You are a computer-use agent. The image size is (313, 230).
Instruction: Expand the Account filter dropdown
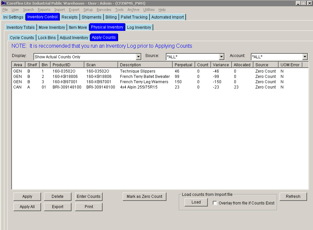pyautogui.click(x=305, y=57)
